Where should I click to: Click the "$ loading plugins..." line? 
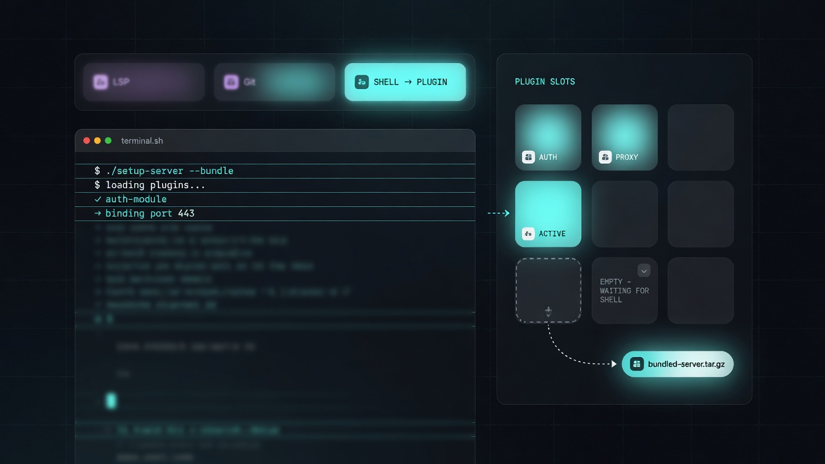pos(275,185)
